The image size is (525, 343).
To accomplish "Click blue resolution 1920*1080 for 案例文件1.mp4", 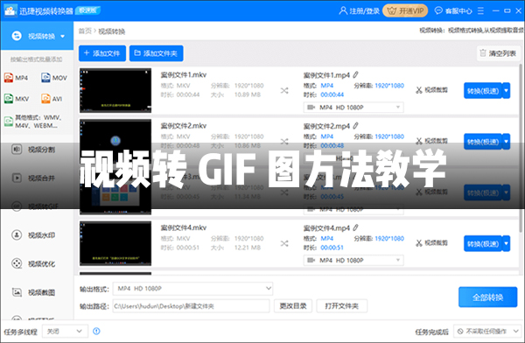I will coord(389,86).
